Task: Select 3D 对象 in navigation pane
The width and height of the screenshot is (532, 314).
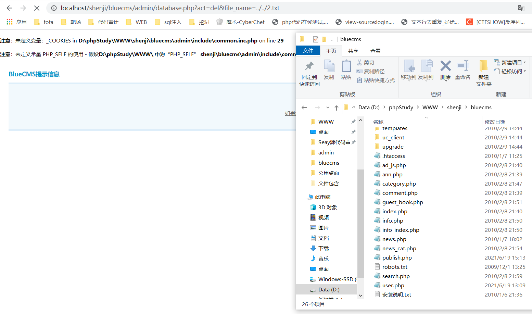Action: (324, 207)
